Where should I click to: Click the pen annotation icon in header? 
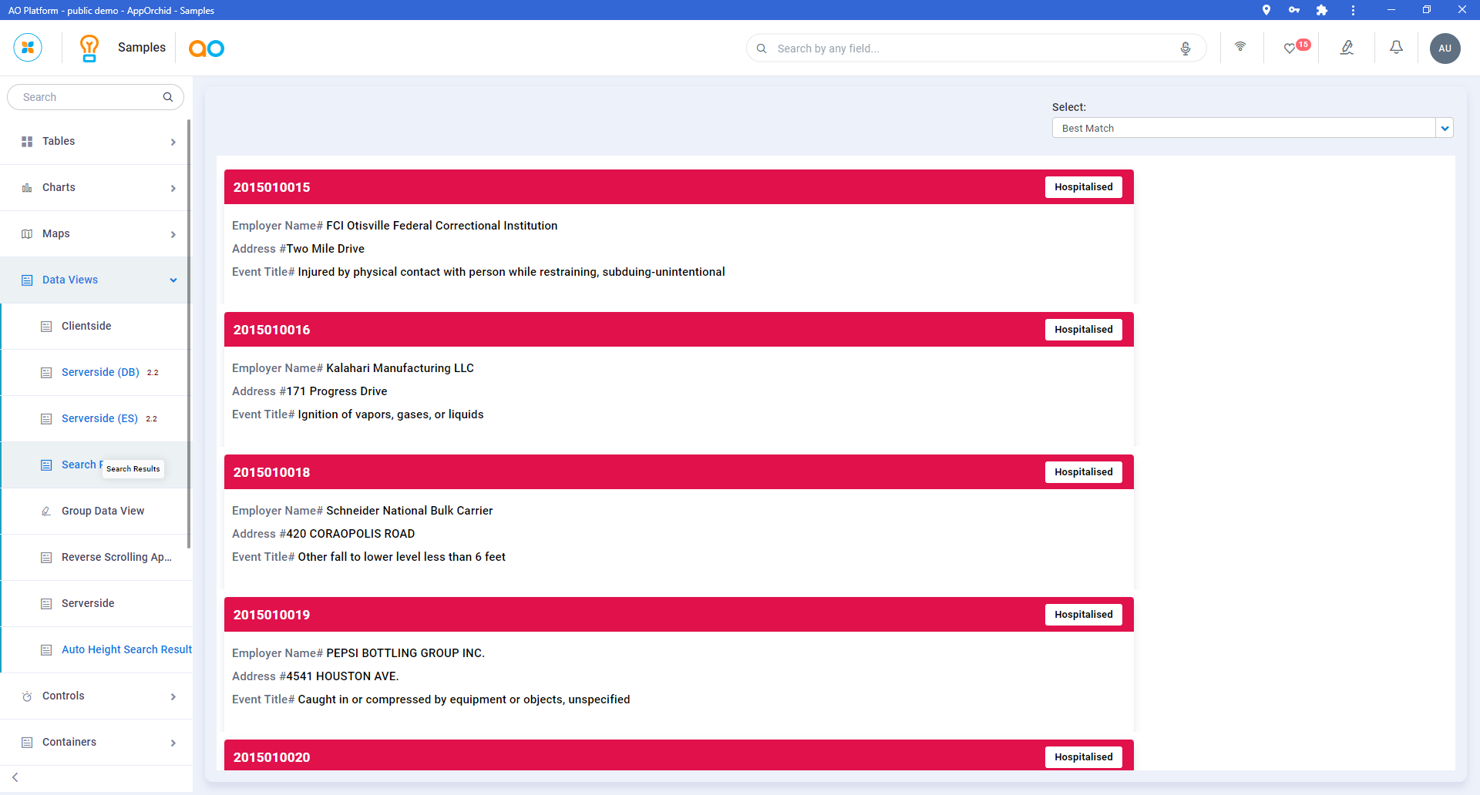pos(1347,48)
